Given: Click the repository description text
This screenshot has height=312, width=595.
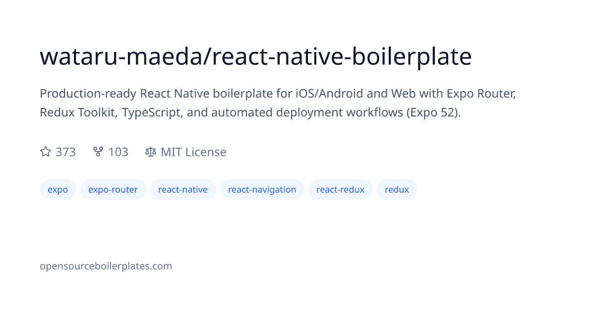Looking at the screenshot, I should tap(278, 103).
